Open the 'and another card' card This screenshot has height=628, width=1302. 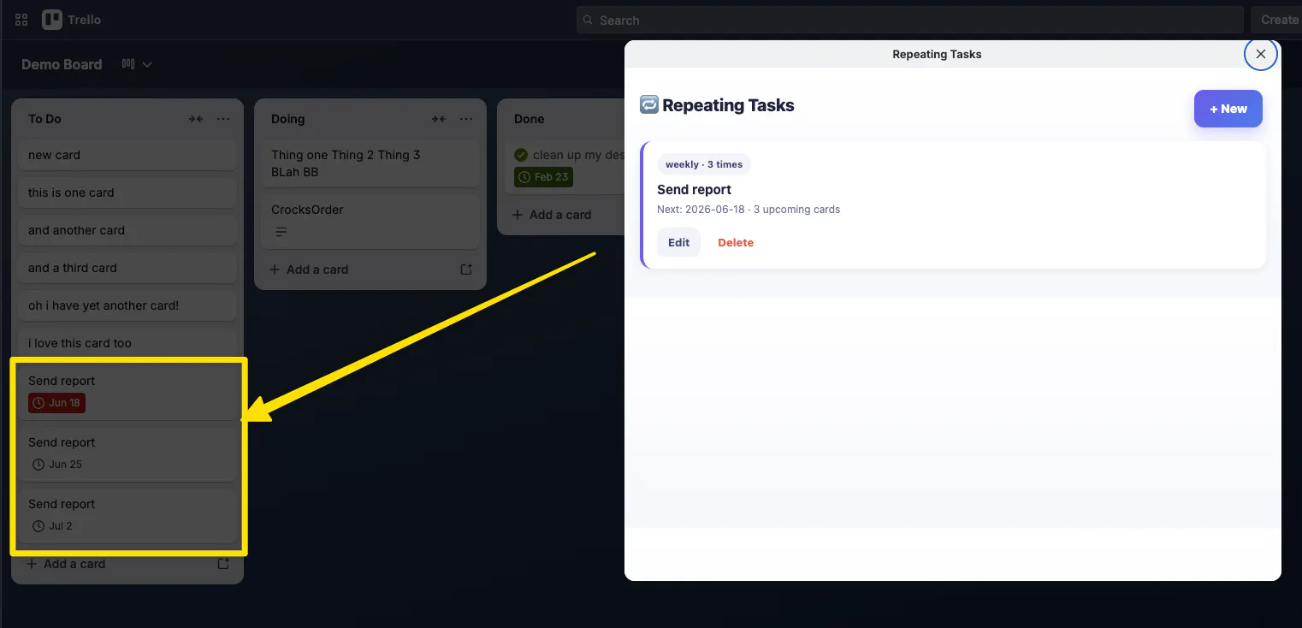[127, 231]
